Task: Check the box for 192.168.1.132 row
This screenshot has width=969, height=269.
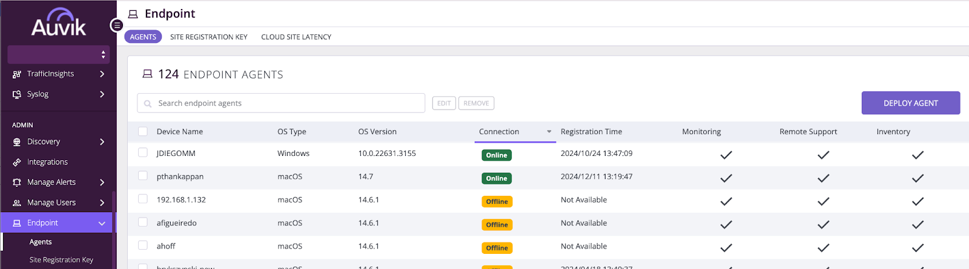Action: tap(143, 198)
